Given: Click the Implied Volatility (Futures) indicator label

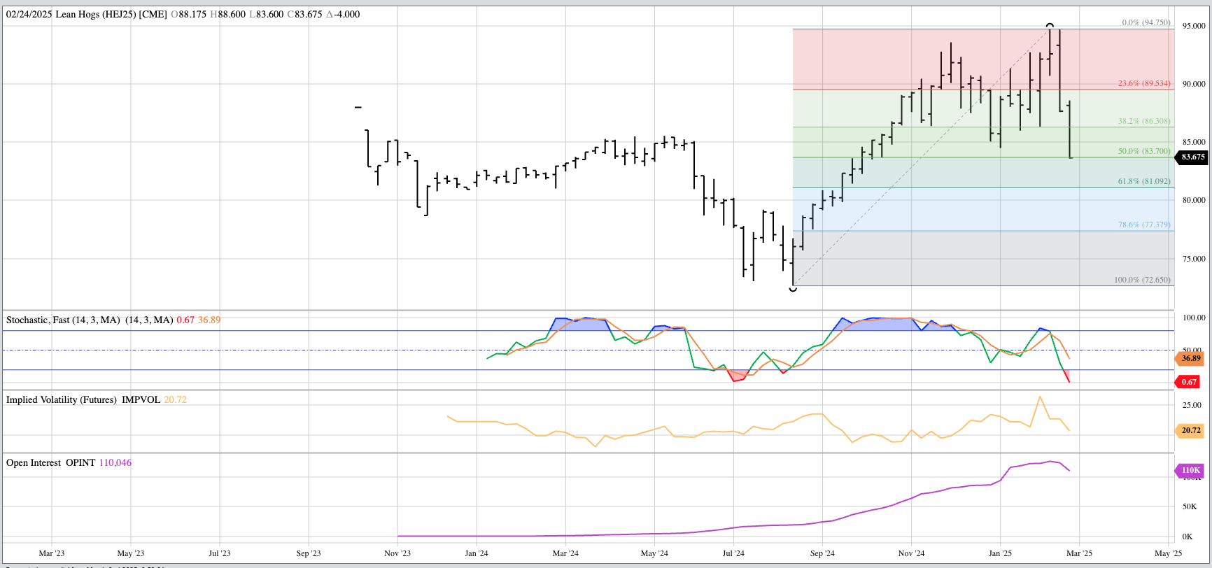Looking at the screenshot, I should point(62,399).
